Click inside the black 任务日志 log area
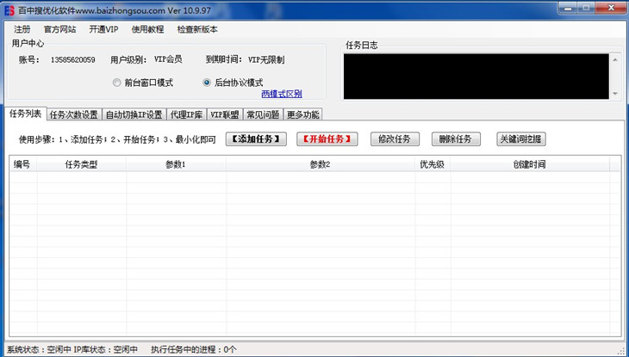The height and width of the screenshot is (357, 629). (476, 76)
